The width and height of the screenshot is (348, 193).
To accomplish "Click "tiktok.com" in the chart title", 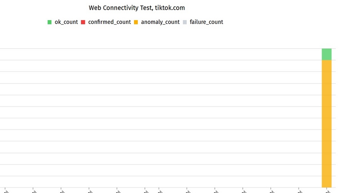I will click(x=170, y=8).
